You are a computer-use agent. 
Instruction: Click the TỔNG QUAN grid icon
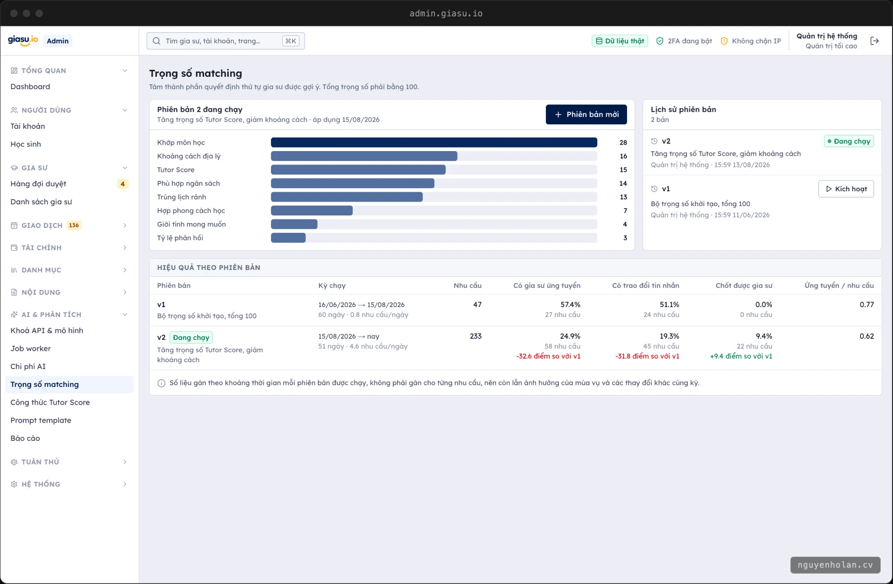(x=14, y=71)
